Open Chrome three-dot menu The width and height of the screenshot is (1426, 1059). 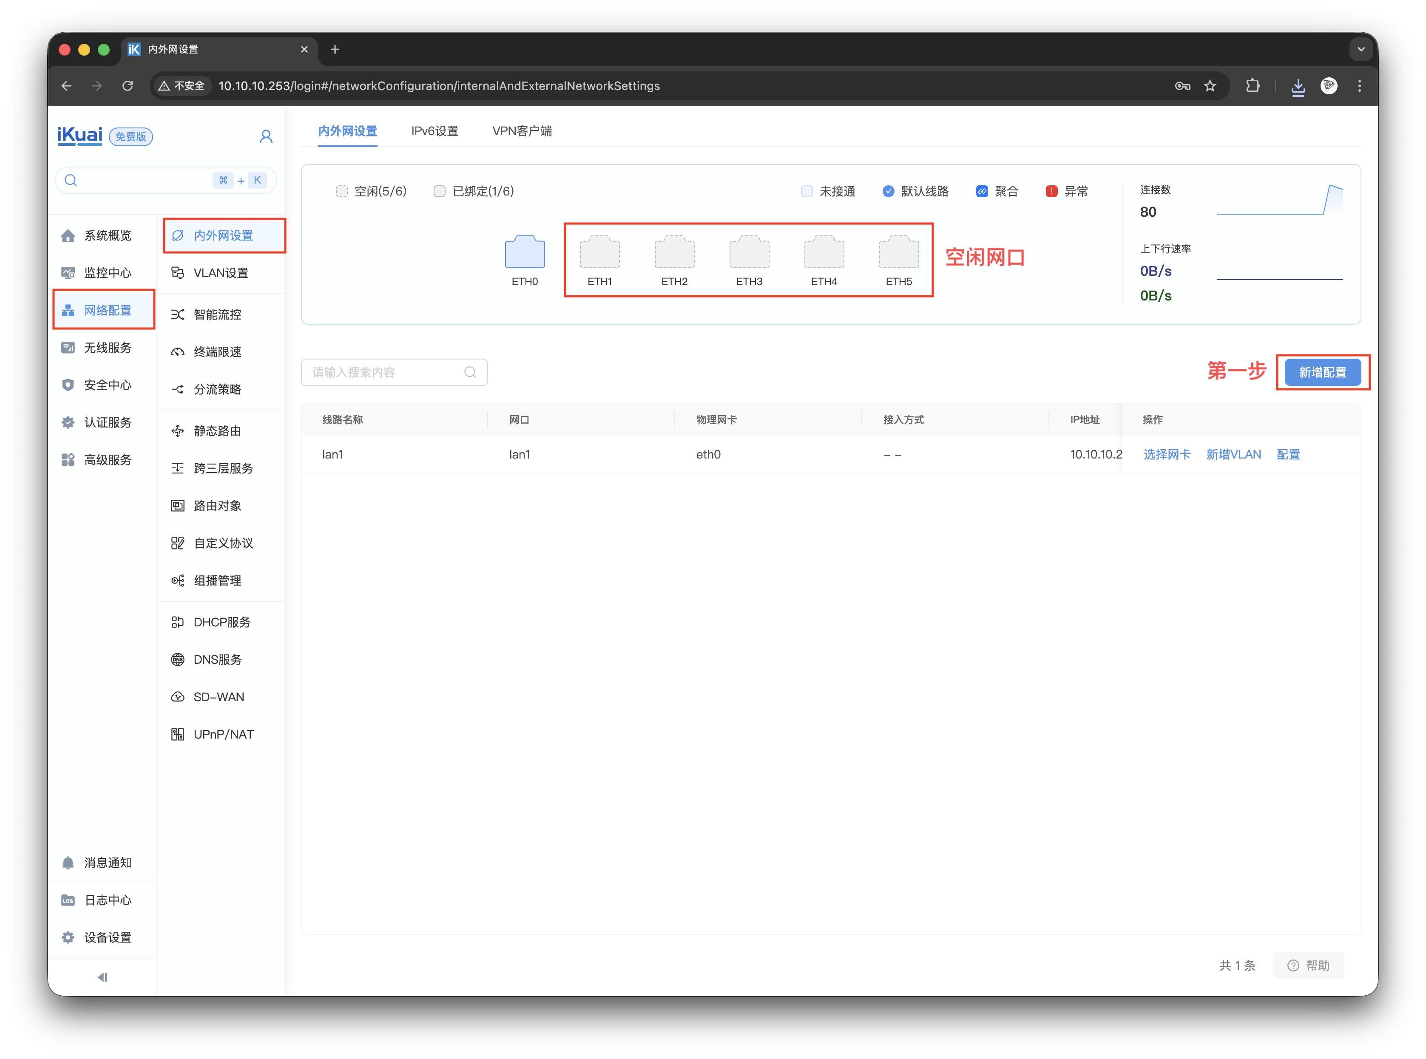coord(1359,86)
